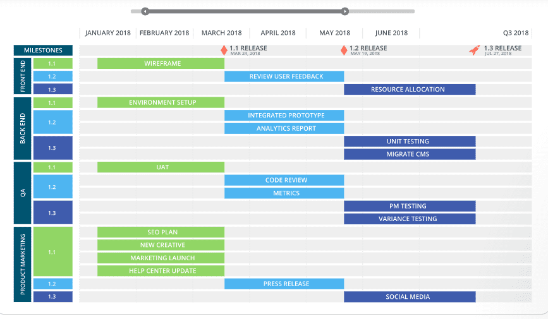Screen dimensions: 548x319
Task: Open the Code Review task
Action: tap(284, 180)
